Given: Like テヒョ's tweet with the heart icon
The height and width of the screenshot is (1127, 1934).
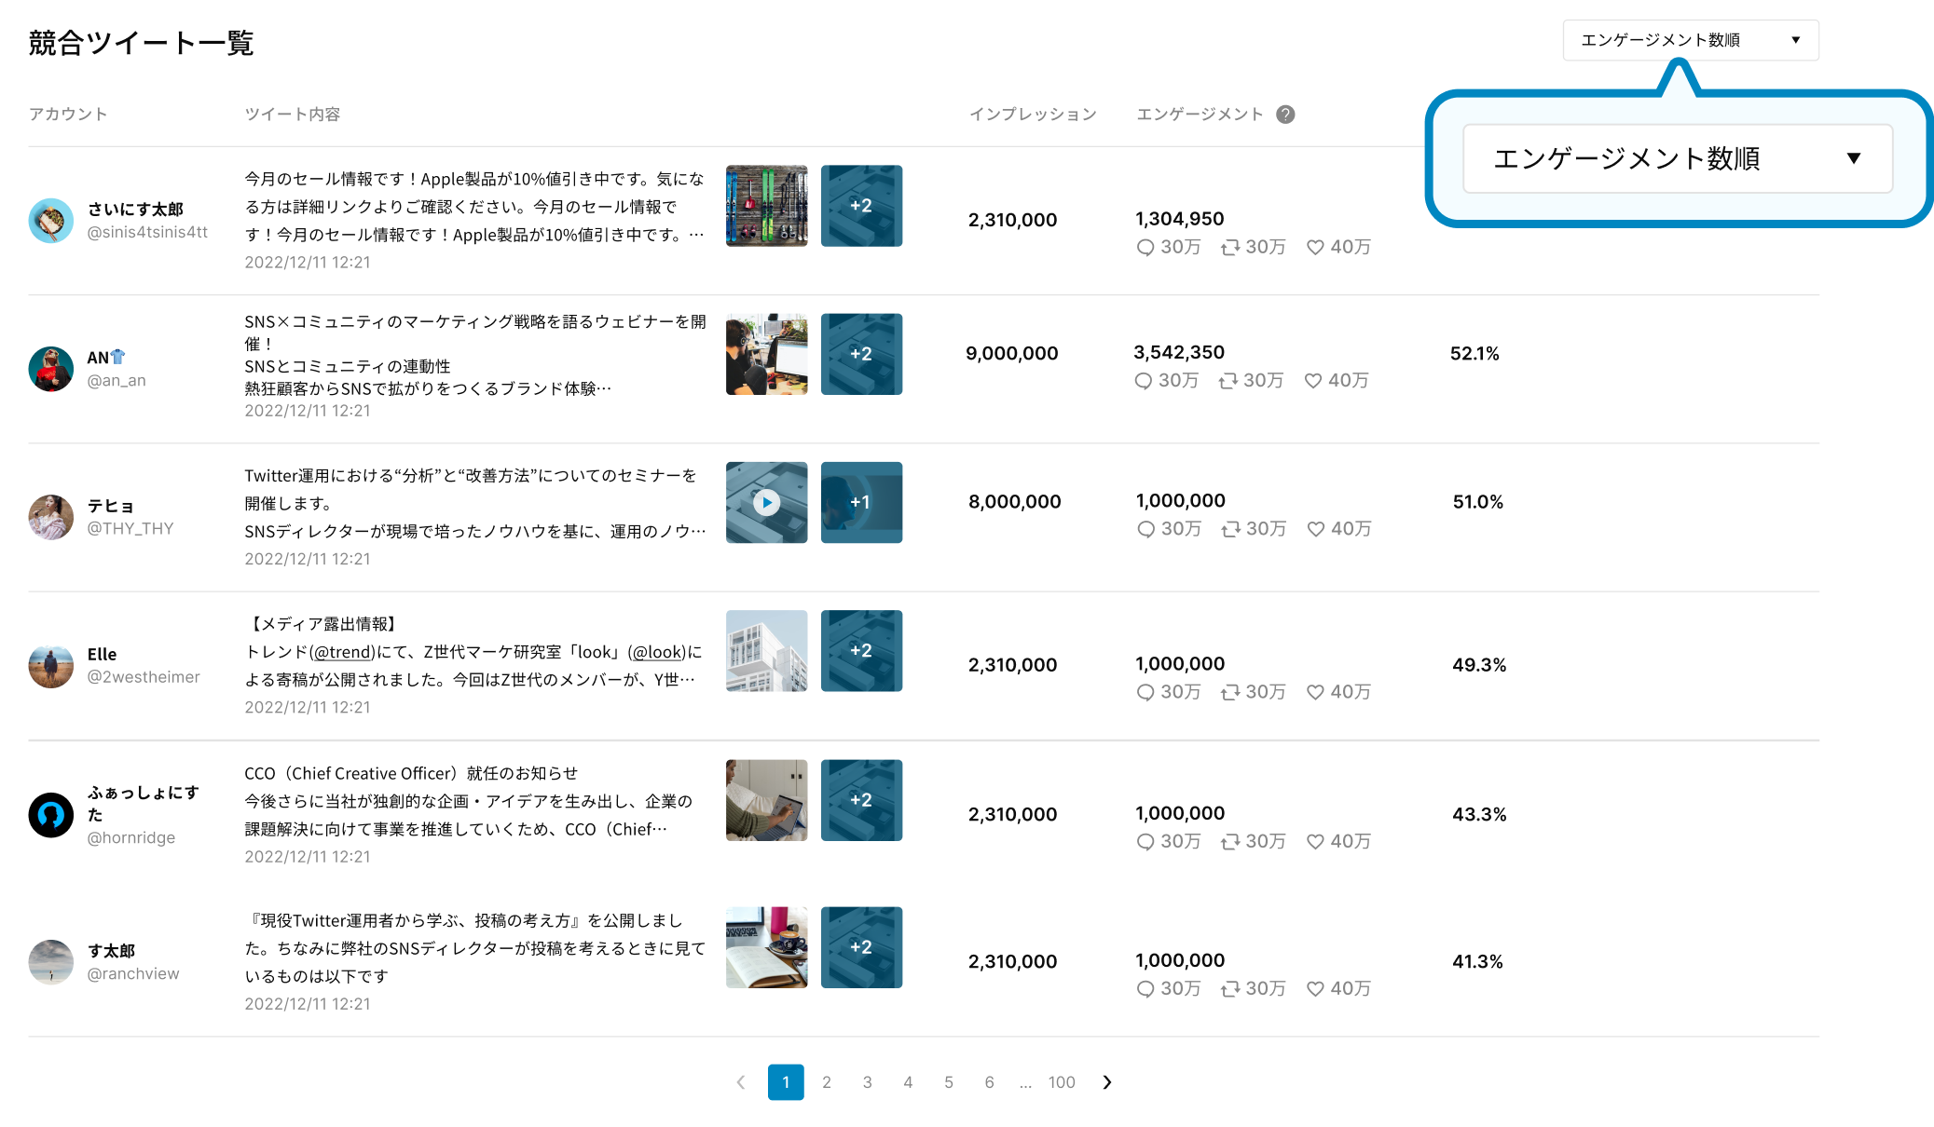Looking at the screenshot, I should [1315, 528].
